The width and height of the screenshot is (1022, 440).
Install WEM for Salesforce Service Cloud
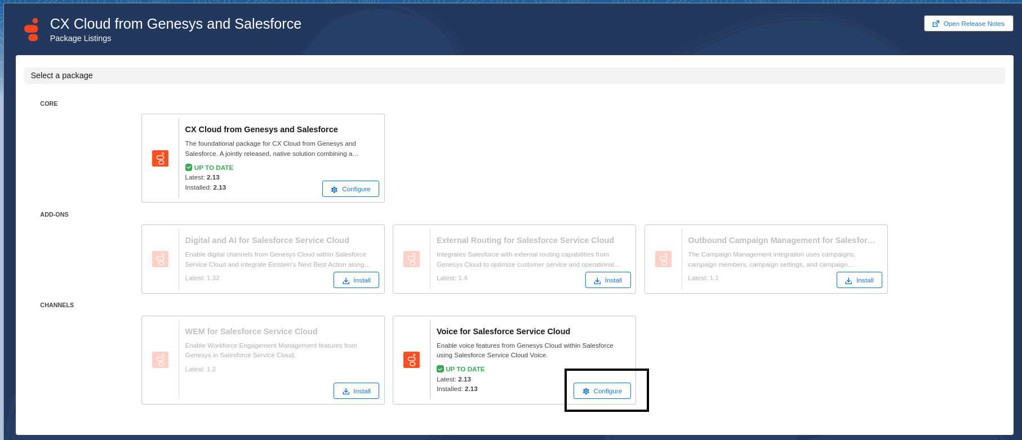tap(356, 391)
